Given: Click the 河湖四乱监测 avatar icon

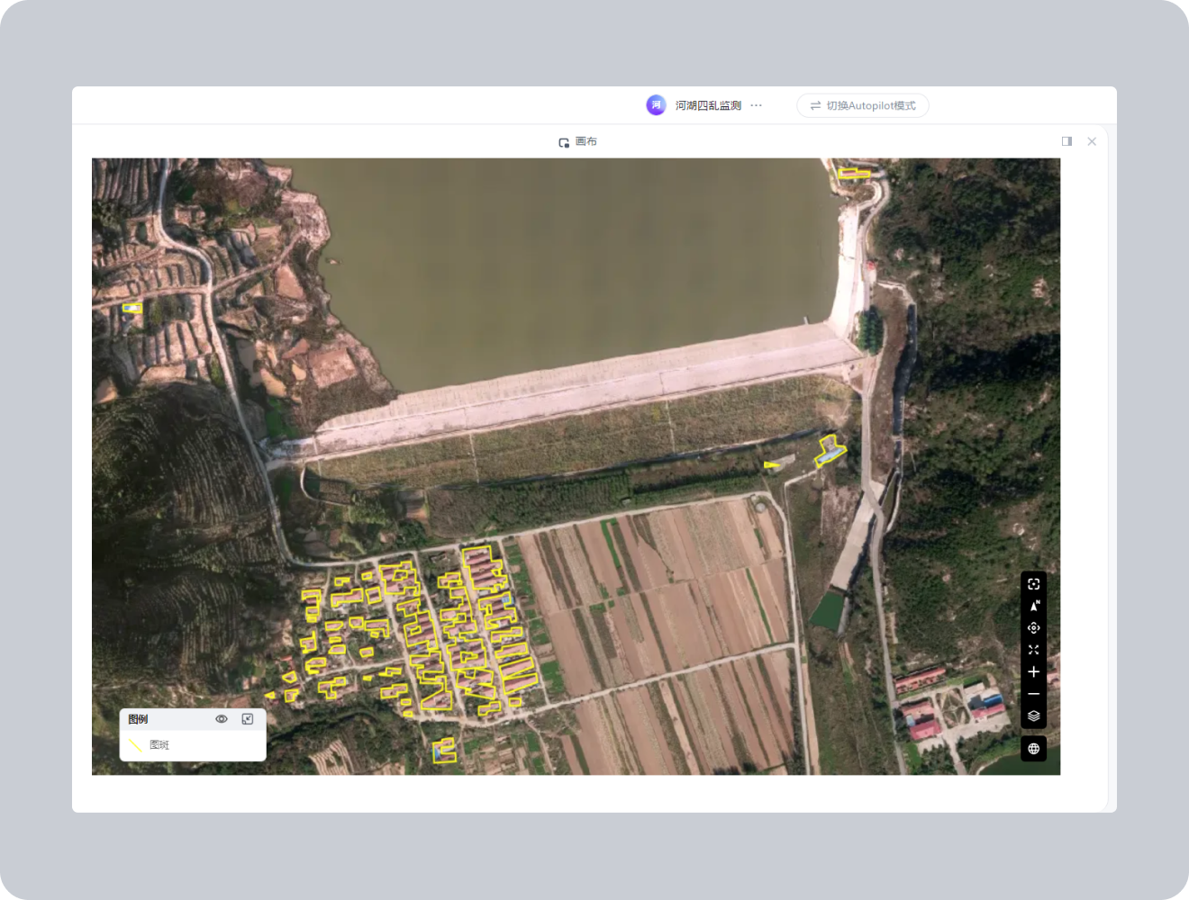Looking at the screenshot, I should coord(656,105).
